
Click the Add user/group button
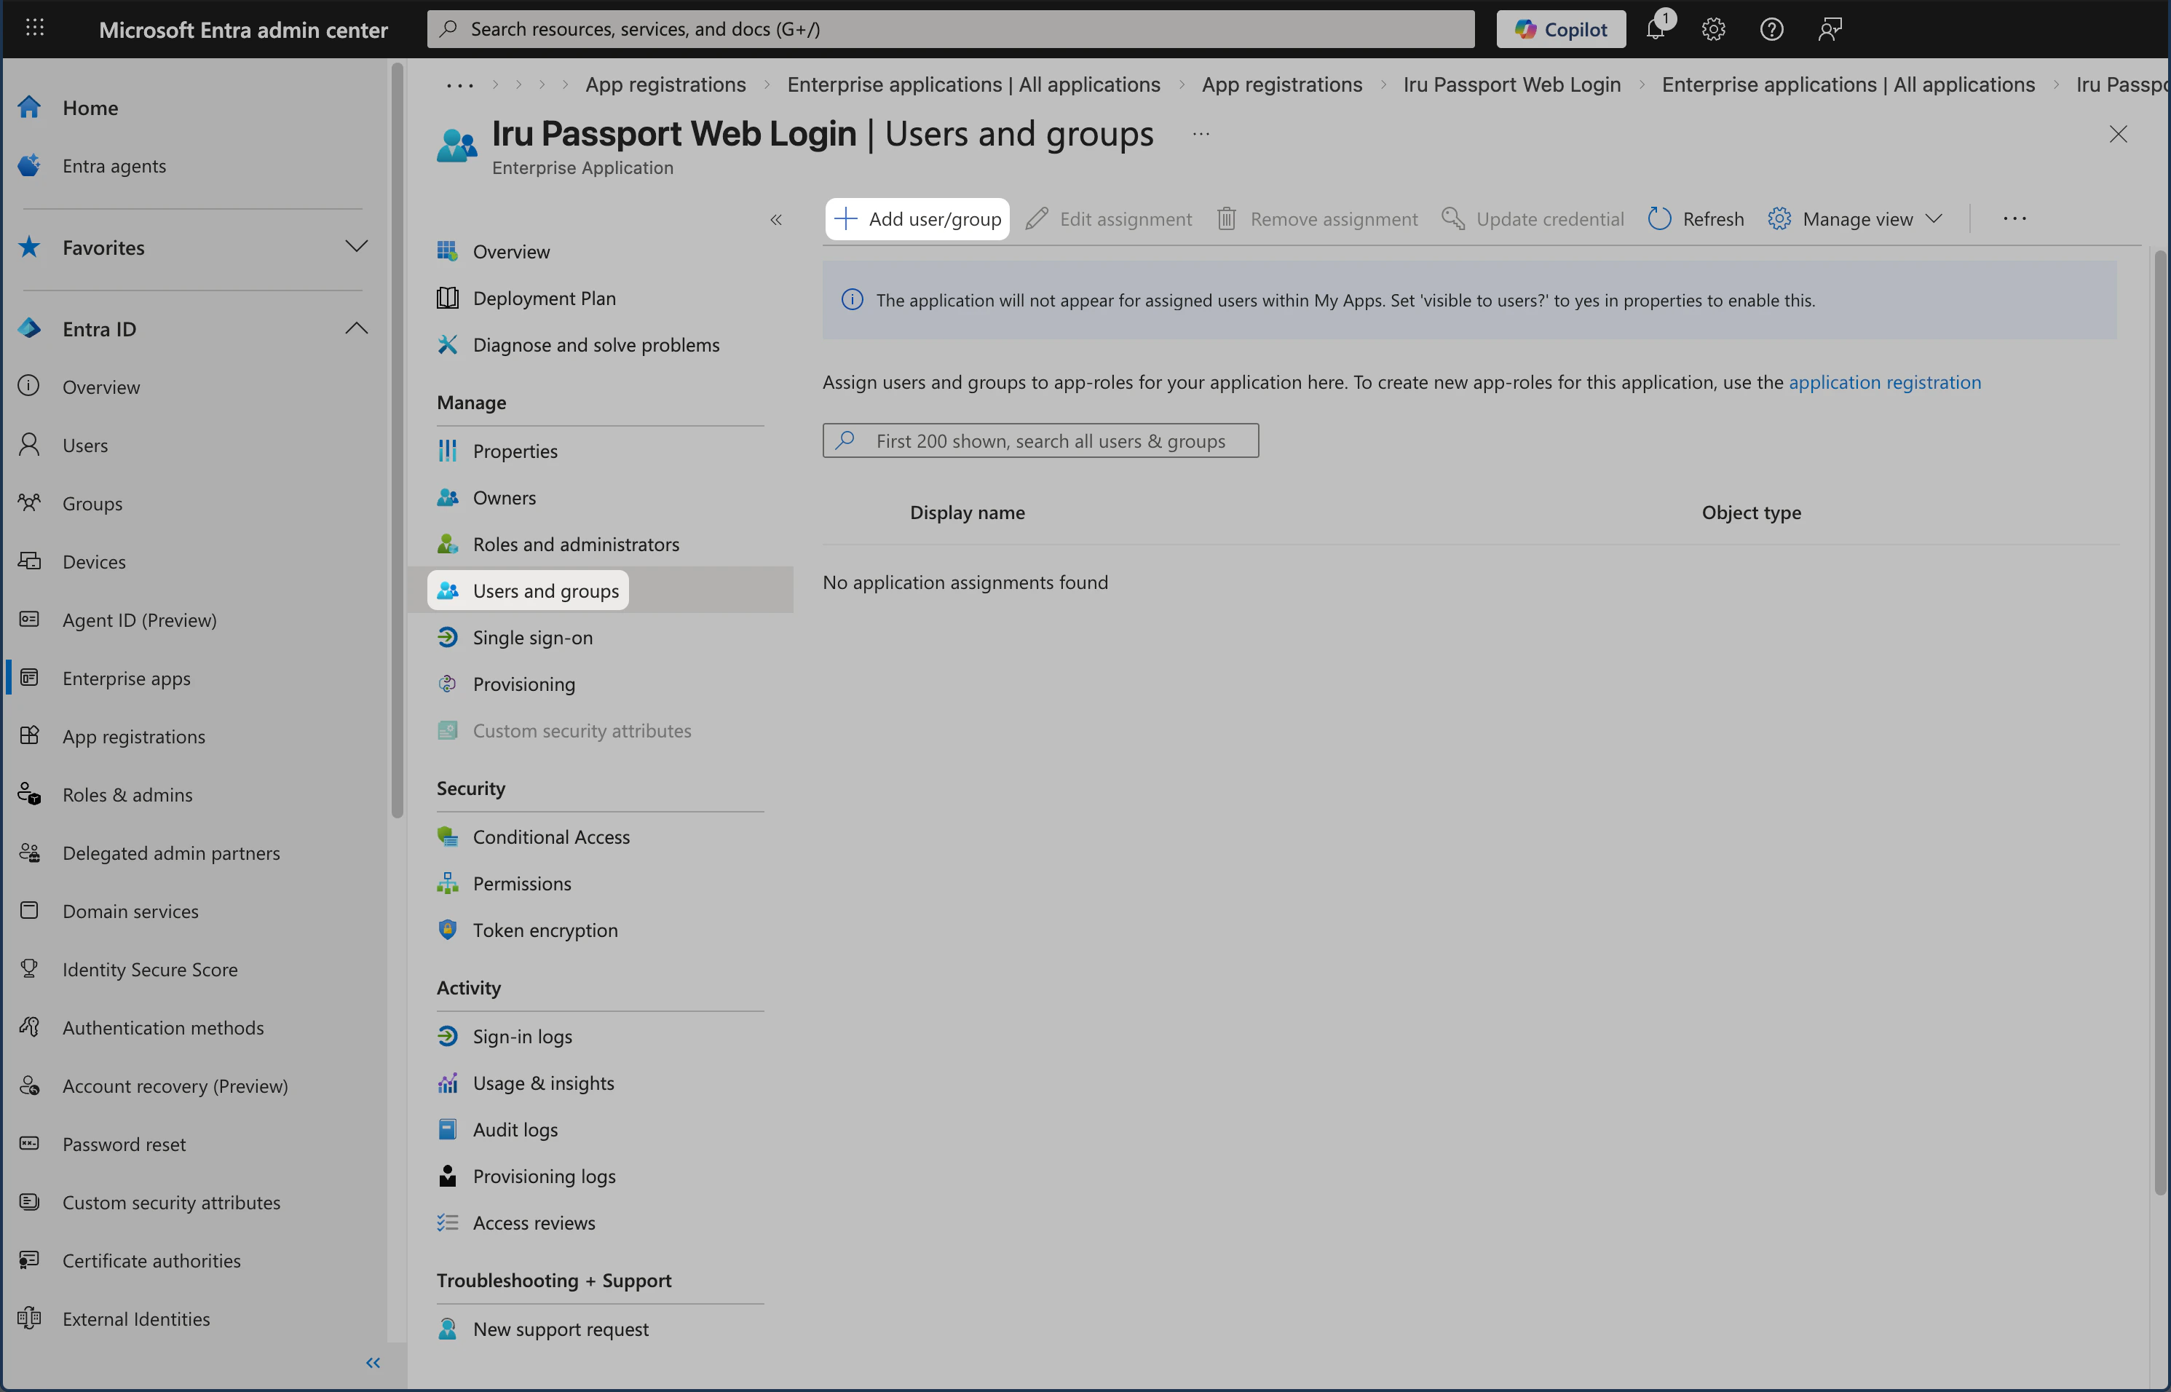coord(917,218)
